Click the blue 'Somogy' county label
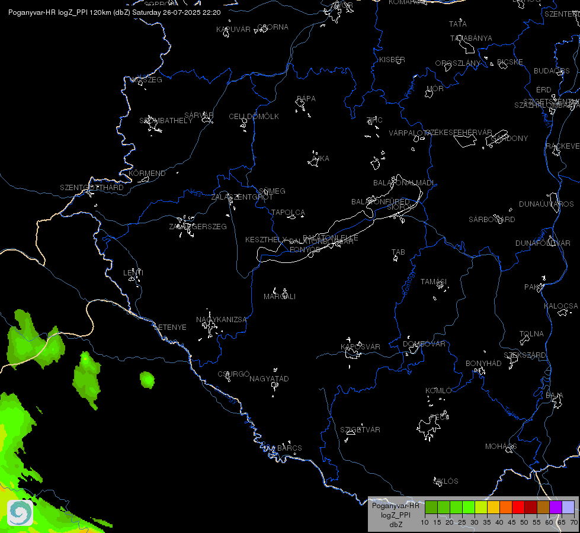This screenshot has height=533, width=580. coord(409,283)
